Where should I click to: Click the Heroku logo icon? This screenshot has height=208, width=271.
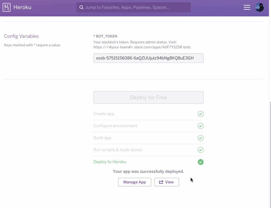click(x=6, y=7)
